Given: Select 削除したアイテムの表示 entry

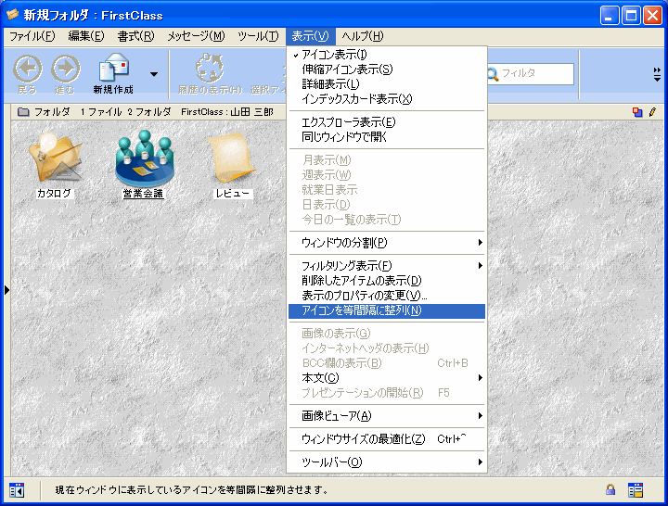Looking at the screenshot, I should click(x=362, y=281).
